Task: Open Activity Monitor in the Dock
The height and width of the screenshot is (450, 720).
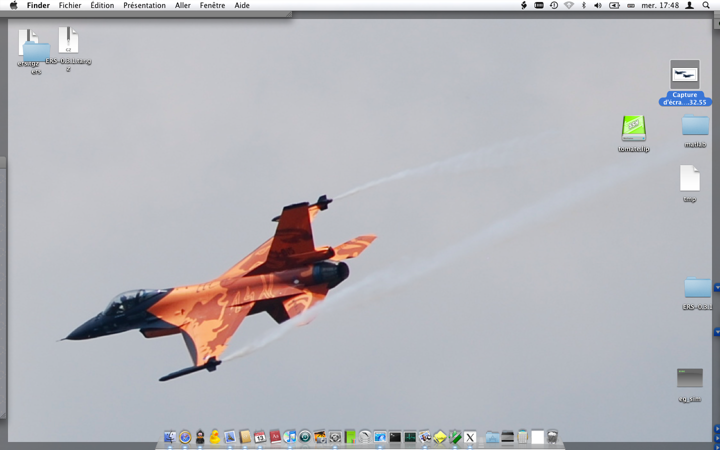Action: 410,437
